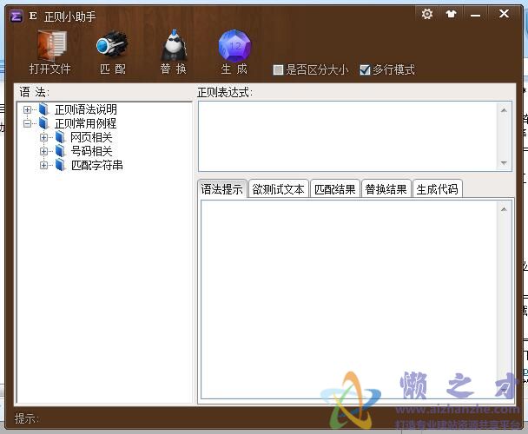
Task: Run the 匹配 match tool
Action: click(x=112, y=46)
